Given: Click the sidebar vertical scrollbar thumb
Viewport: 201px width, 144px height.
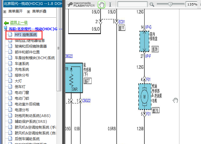Looking at the screenshot, I should click(x=59, y=49).
